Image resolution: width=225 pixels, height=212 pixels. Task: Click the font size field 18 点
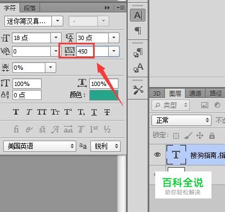pos(31,38)
